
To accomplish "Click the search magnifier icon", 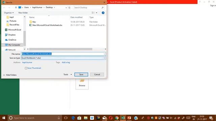I will point(103,7).
